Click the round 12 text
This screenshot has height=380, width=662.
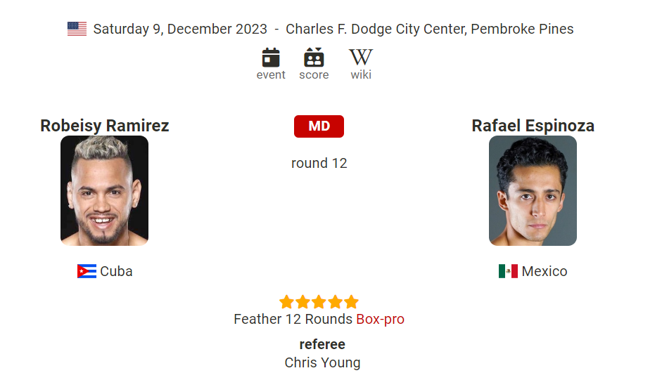click(x=319, y=163)
